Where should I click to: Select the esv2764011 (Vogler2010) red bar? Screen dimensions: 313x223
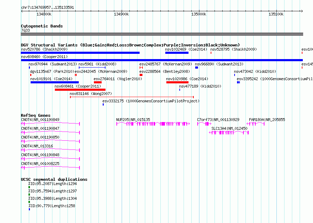click(98, 82)
